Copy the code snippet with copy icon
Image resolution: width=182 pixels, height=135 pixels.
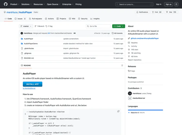click(x=118, y=111)
